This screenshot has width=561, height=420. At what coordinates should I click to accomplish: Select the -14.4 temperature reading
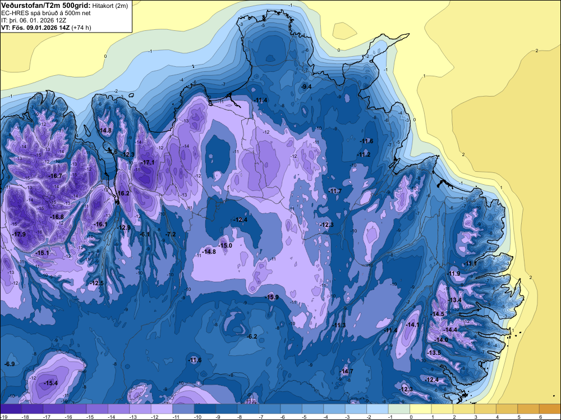point(450,330)
